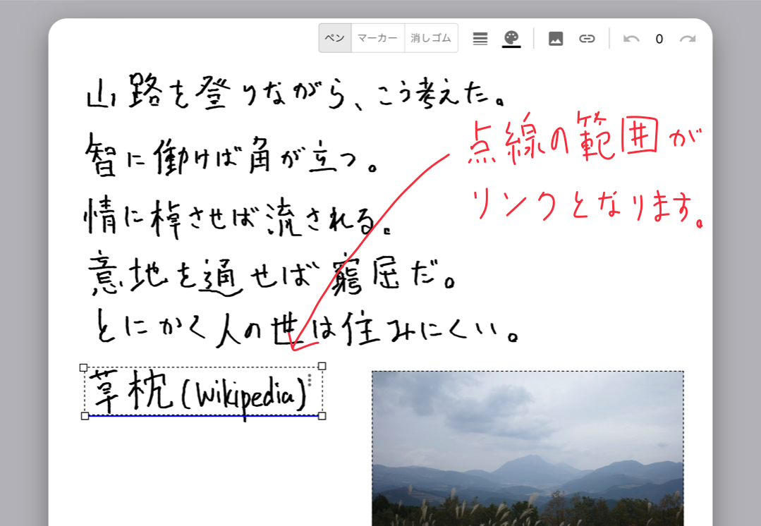Viewport: 761px width, 526px height.
Task: Click the current color indicator under the palette
Action: 512,46
